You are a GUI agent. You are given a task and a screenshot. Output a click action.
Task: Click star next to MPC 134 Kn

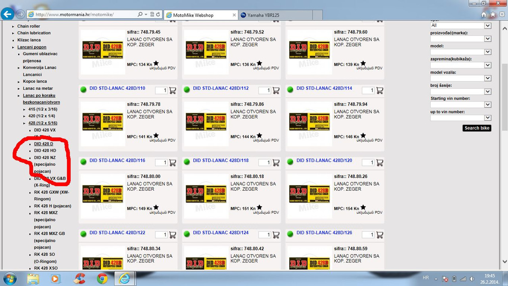156,63
